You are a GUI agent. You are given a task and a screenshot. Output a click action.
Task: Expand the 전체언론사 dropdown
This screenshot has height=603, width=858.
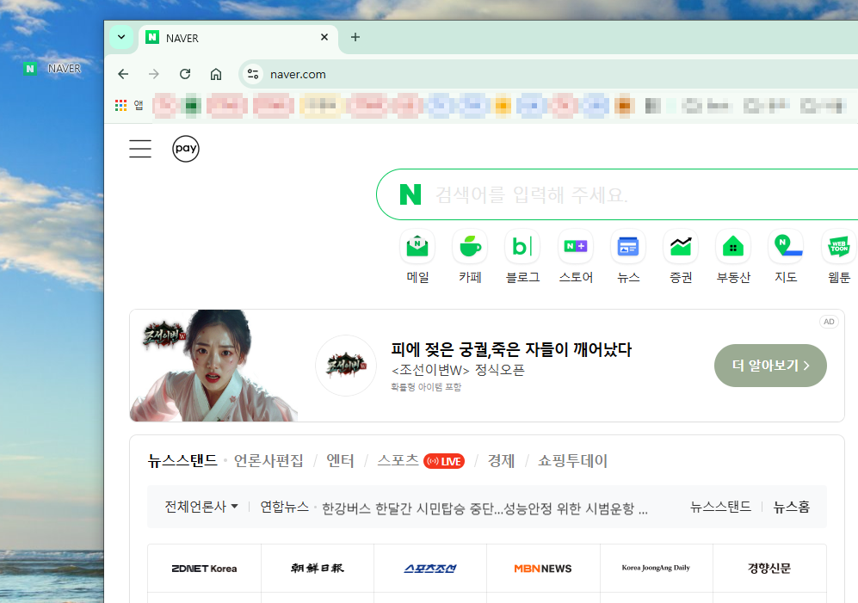point(201,507)
